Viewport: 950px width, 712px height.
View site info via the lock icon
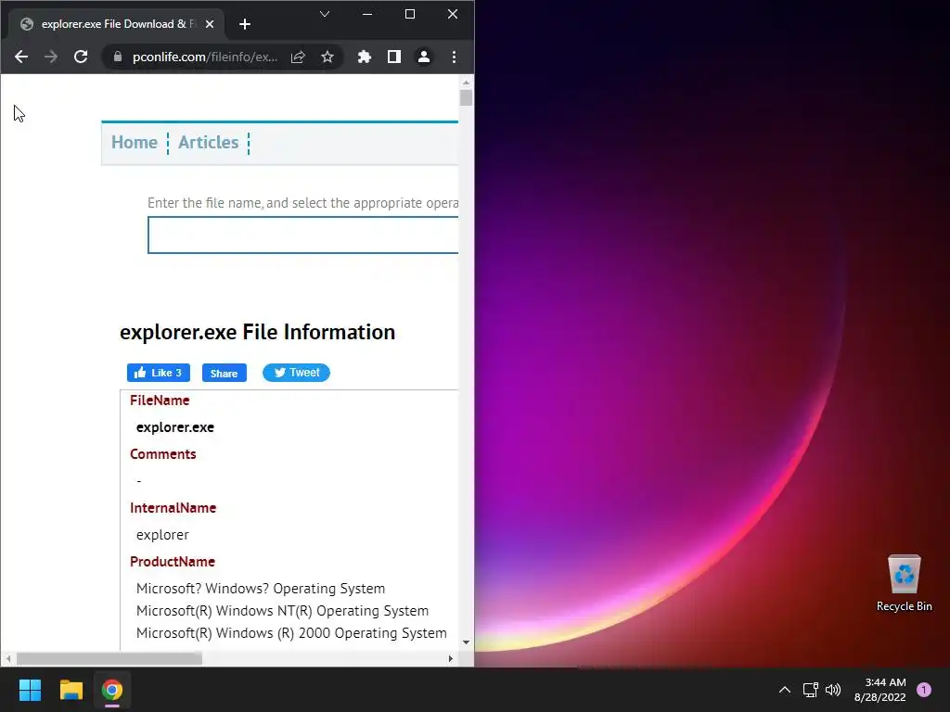(x=118, y=57)
